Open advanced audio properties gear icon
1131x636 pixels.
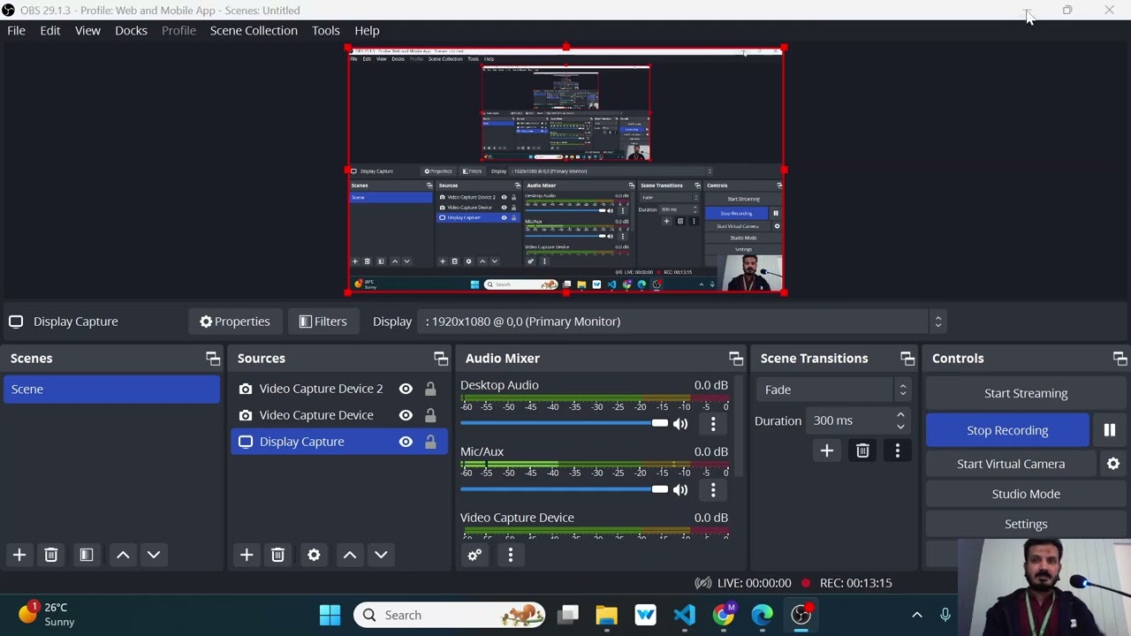[474, 555]
